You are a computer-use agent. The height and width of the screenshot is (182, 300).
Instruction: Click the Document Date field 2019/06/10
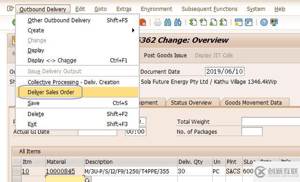pyautogui.click(x=225, y=71)
